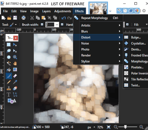Decrease brush width with minus button
The image size is (148, 130).
coord(42,24)
